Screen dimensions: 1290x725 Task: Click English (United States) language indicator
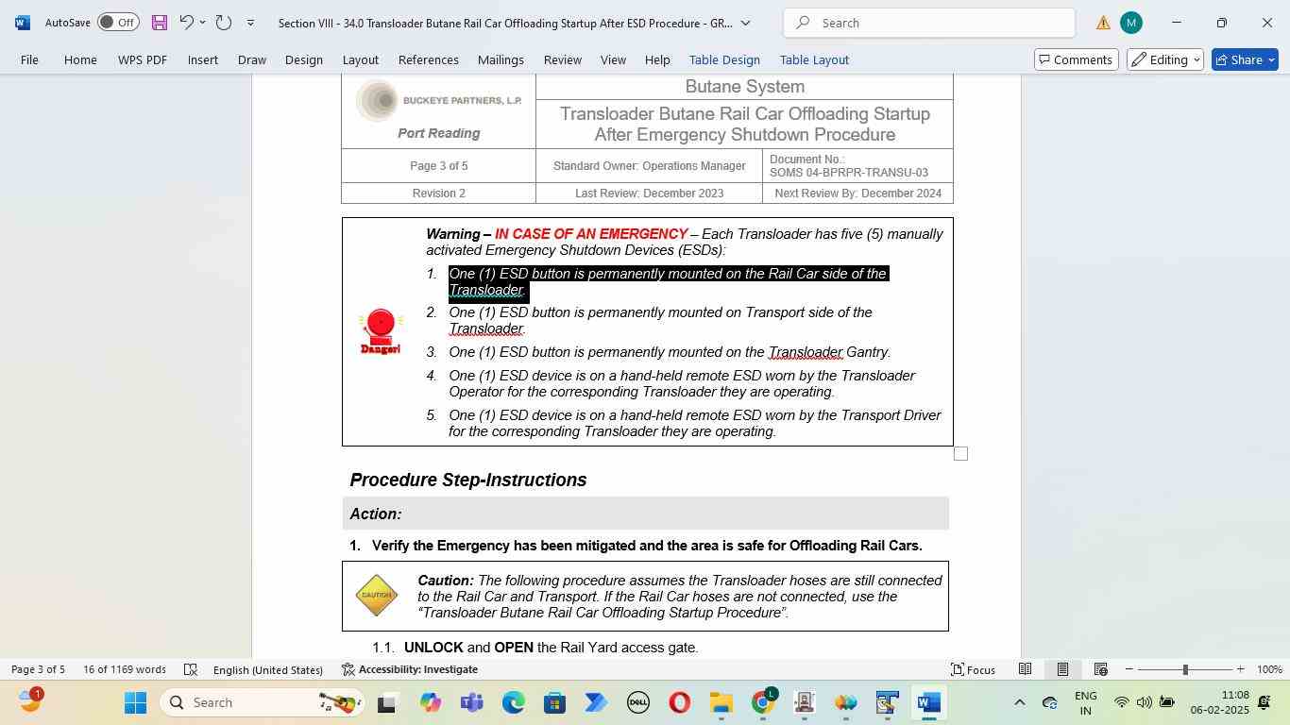click(x=268, y=669)
